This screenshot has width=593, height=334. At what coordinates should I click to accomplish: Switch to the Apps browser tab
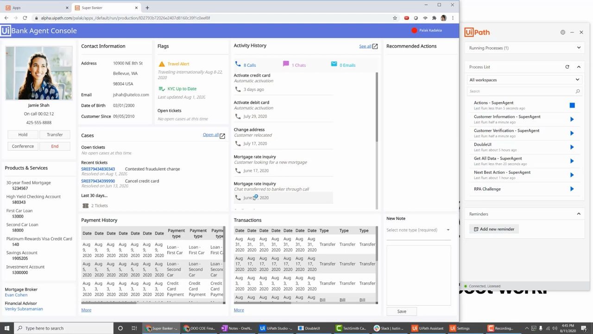37,8
